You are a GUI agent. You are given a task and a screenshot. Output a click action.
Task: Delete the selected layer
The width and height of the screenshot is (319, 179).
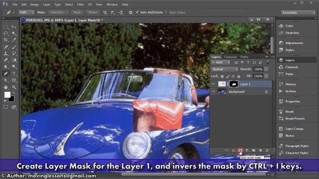(x=267, y=150)
